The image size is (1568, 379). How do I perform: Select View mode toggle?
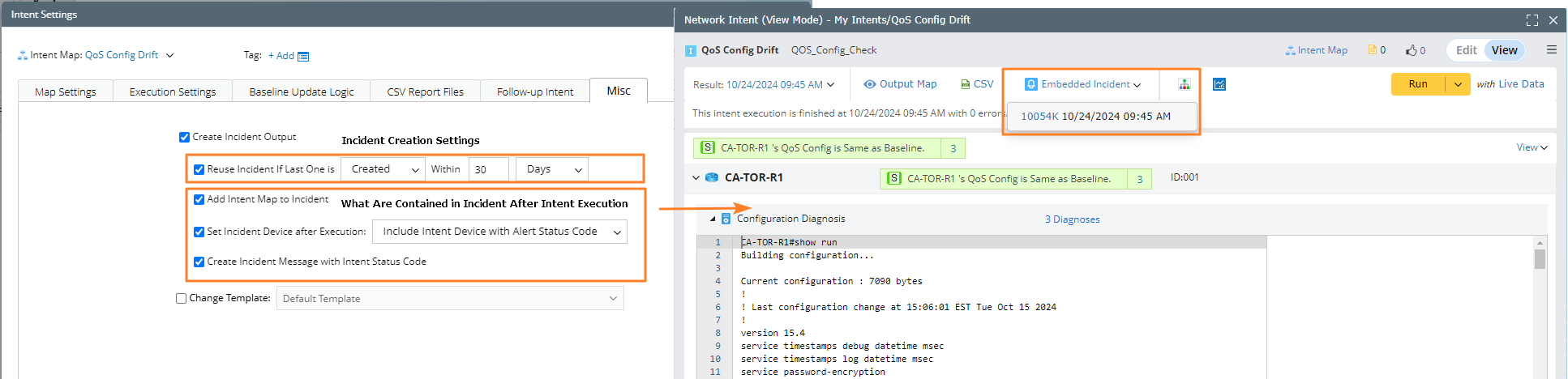pos(1504,50)
